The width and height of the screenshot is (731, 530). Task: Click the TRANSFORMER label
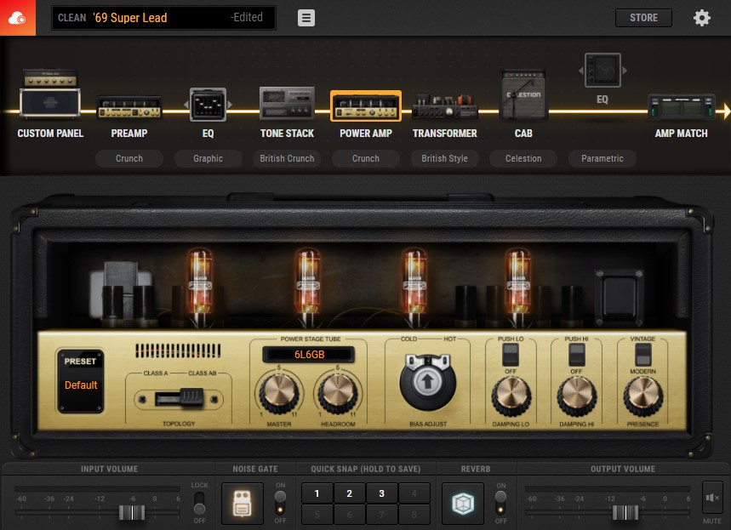point(445,134)
